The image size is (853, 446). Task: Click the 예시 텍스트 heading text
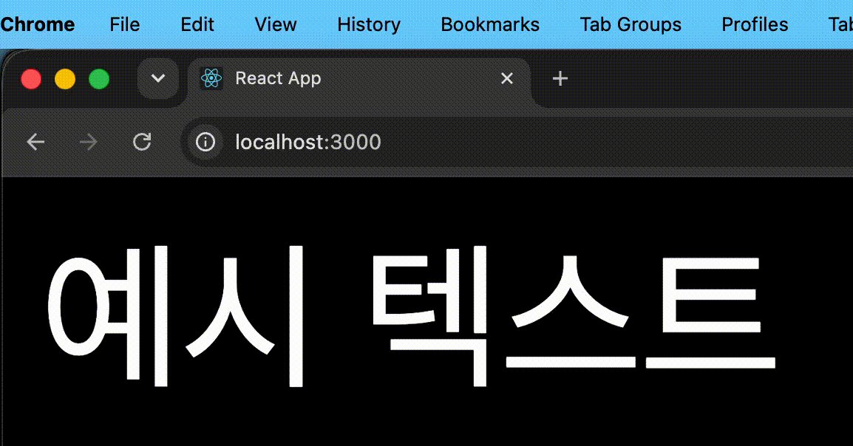pyautogui.click(x=411, y=315)
